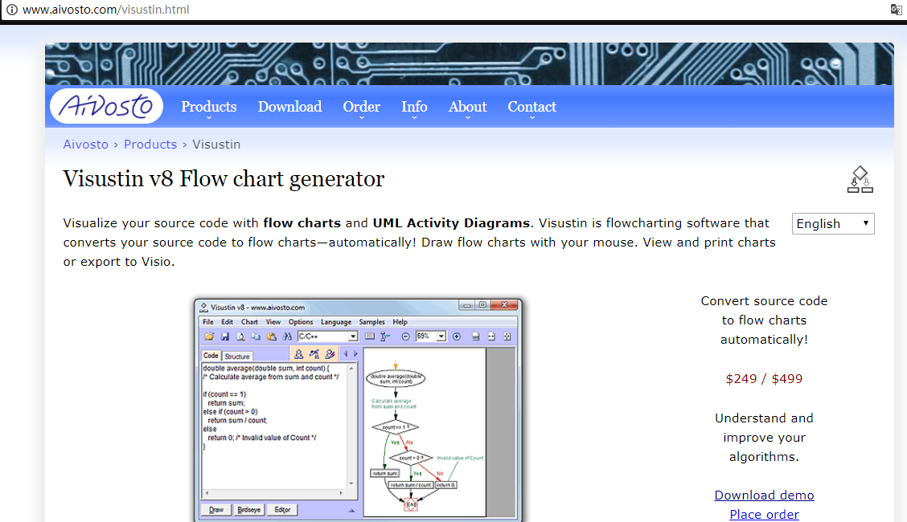Click the Visustin title bar app icon
Screen dimensions: 907x522
tap(203, 308)
